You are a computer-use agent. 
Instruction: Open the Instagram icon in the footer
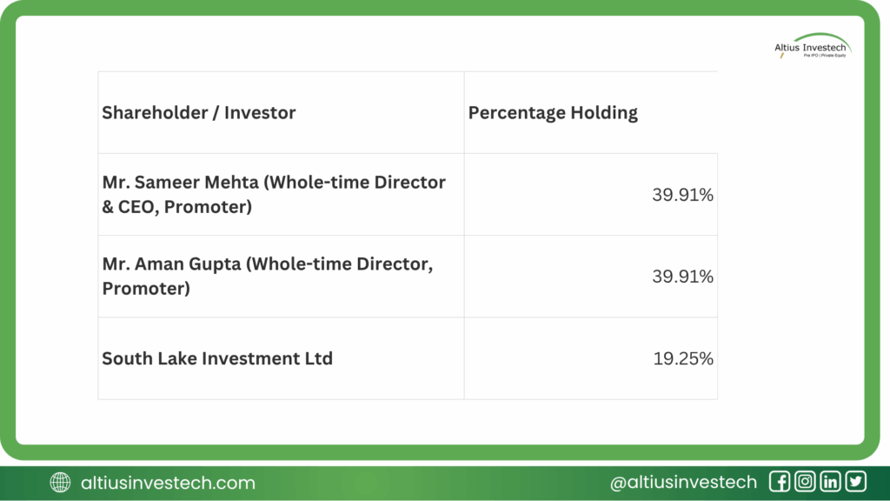coord(805,482)
